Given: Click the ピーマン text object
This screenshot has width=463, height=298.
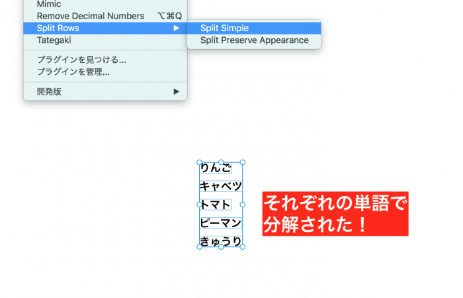Looking at the screenshot, I should point(220,223).
